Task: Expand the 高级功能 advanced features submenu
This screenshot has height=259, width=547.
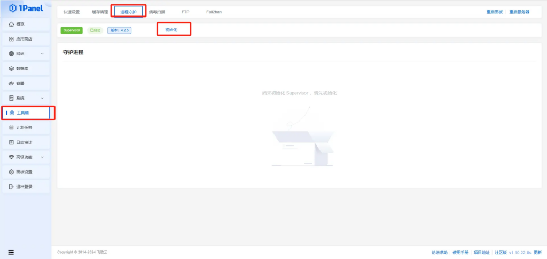Action: click(x=27, y=157)
